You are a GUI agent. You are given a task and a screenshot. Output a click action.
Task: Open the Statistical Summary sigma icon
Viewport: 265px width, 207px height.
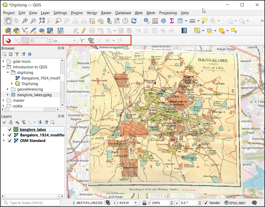point(172,21)
